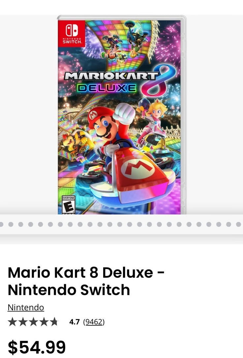
Task: Select the last image carousel dot
Action: 239,224
